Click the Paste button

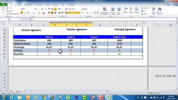pos(3,10)
